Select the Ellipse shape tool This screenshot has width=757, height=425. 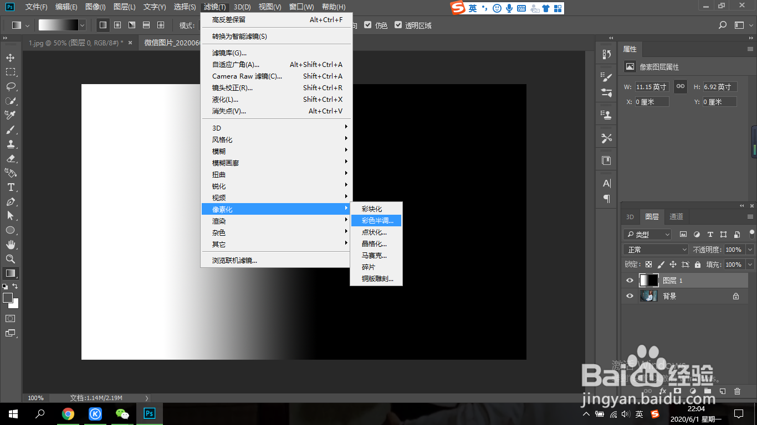(x=11, y=230)
